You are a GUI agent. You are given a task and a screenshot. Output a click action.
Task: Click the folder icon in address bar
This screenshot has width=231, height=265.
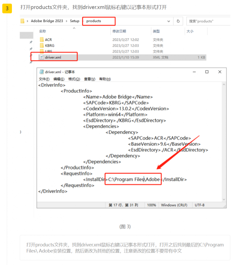click(22, 21)
